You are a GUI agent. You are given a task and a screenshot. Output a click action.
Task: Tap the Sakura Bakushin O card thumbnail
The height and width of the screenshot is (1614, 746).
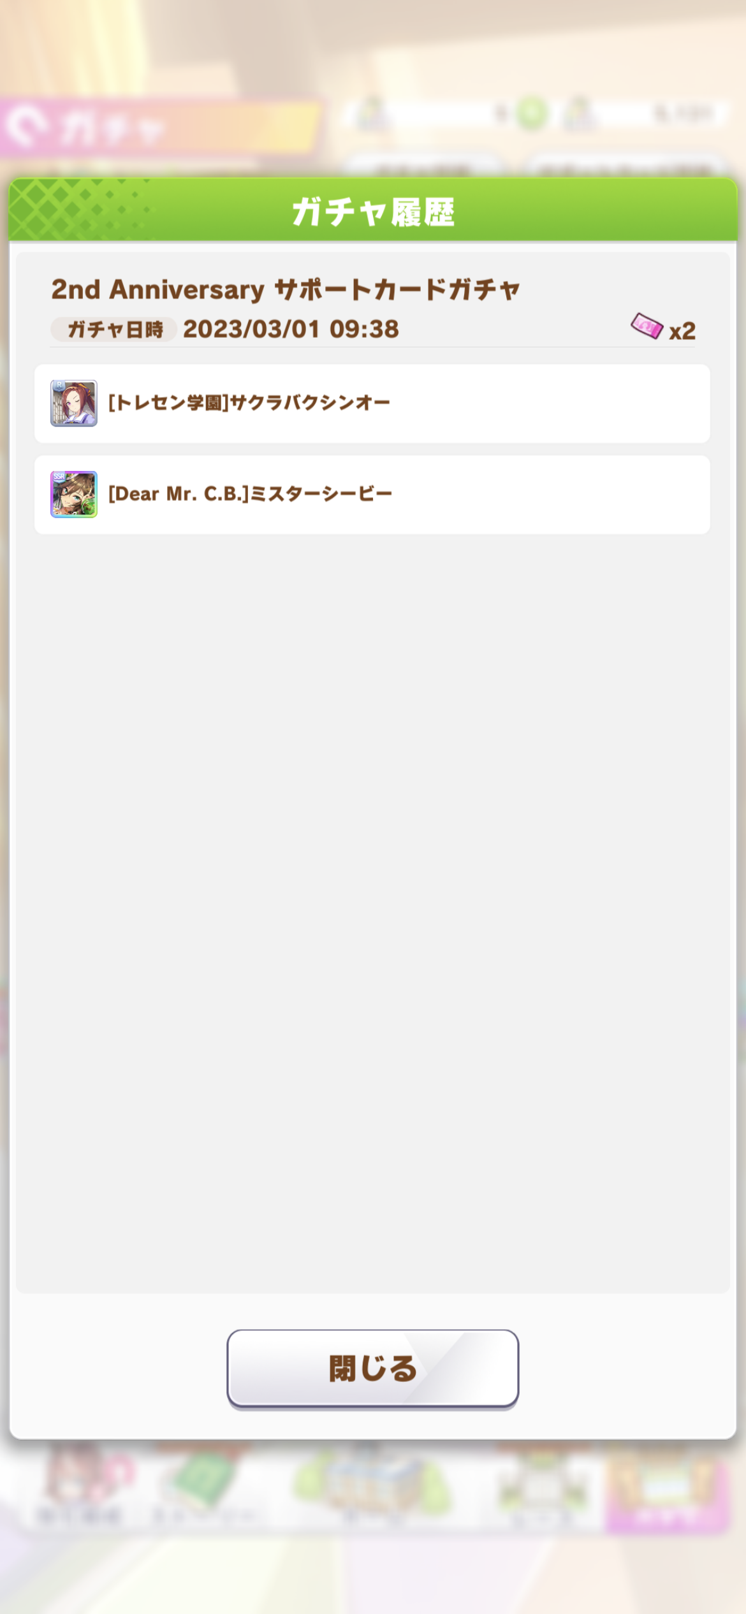(x=74, y=403)
